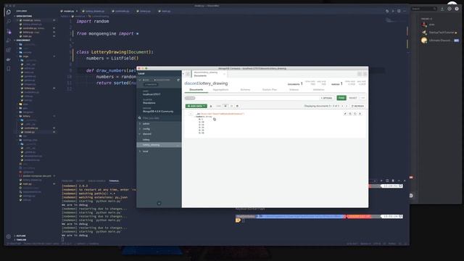Open the query history ellipsis button
The height and width of the screenshot is (261, 464).
(x=363, y=98)
